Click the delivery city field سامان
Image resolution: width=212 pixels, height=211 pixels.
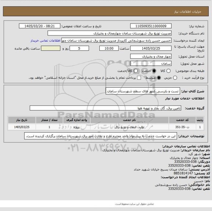tap(151, 64)
